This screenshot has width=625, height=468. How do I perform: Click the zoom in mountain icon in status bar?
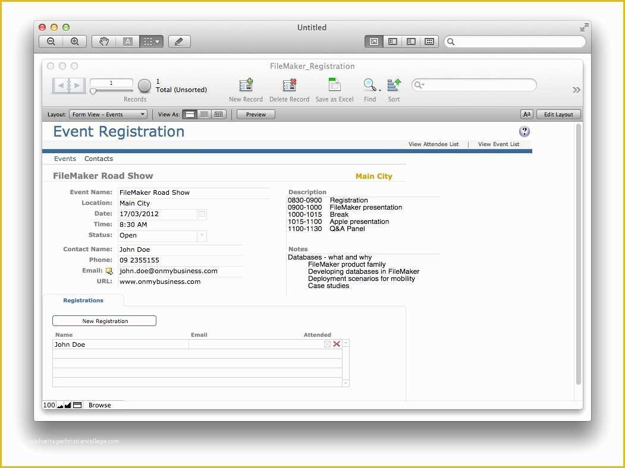point(68,405)
